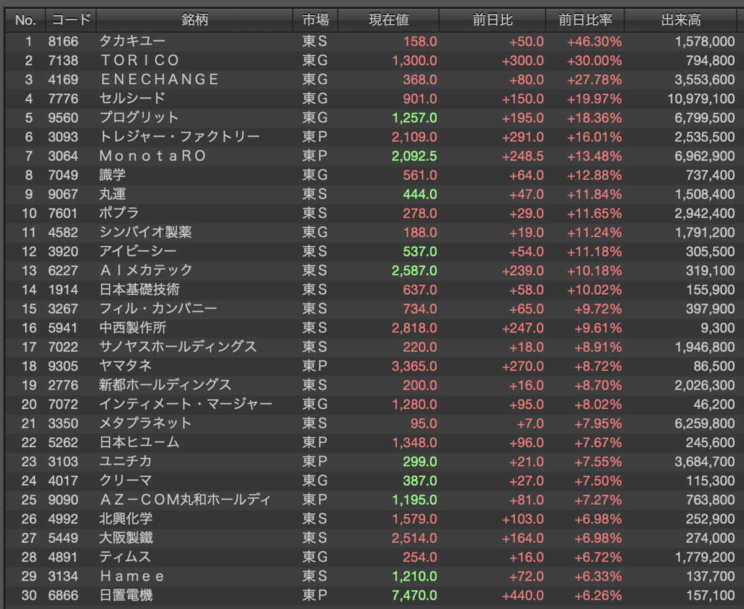
Task: Select the プログリット stock name
Action: (x=139, y=118)
